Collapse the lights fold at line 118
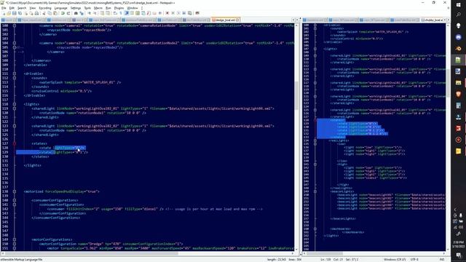The height and width of the screenshot is (262, 466). [x=15, y=104]
